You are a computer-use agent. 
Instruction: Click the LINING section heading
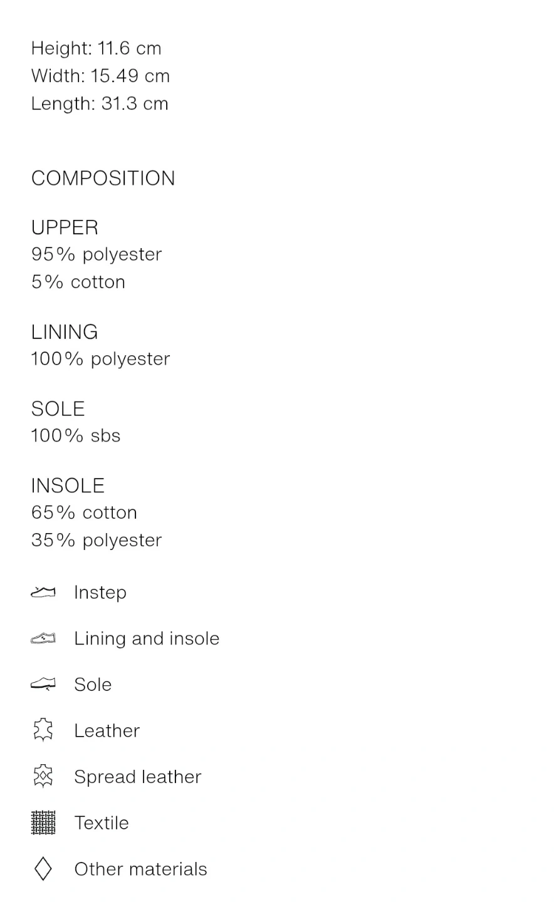pos(65,332)
